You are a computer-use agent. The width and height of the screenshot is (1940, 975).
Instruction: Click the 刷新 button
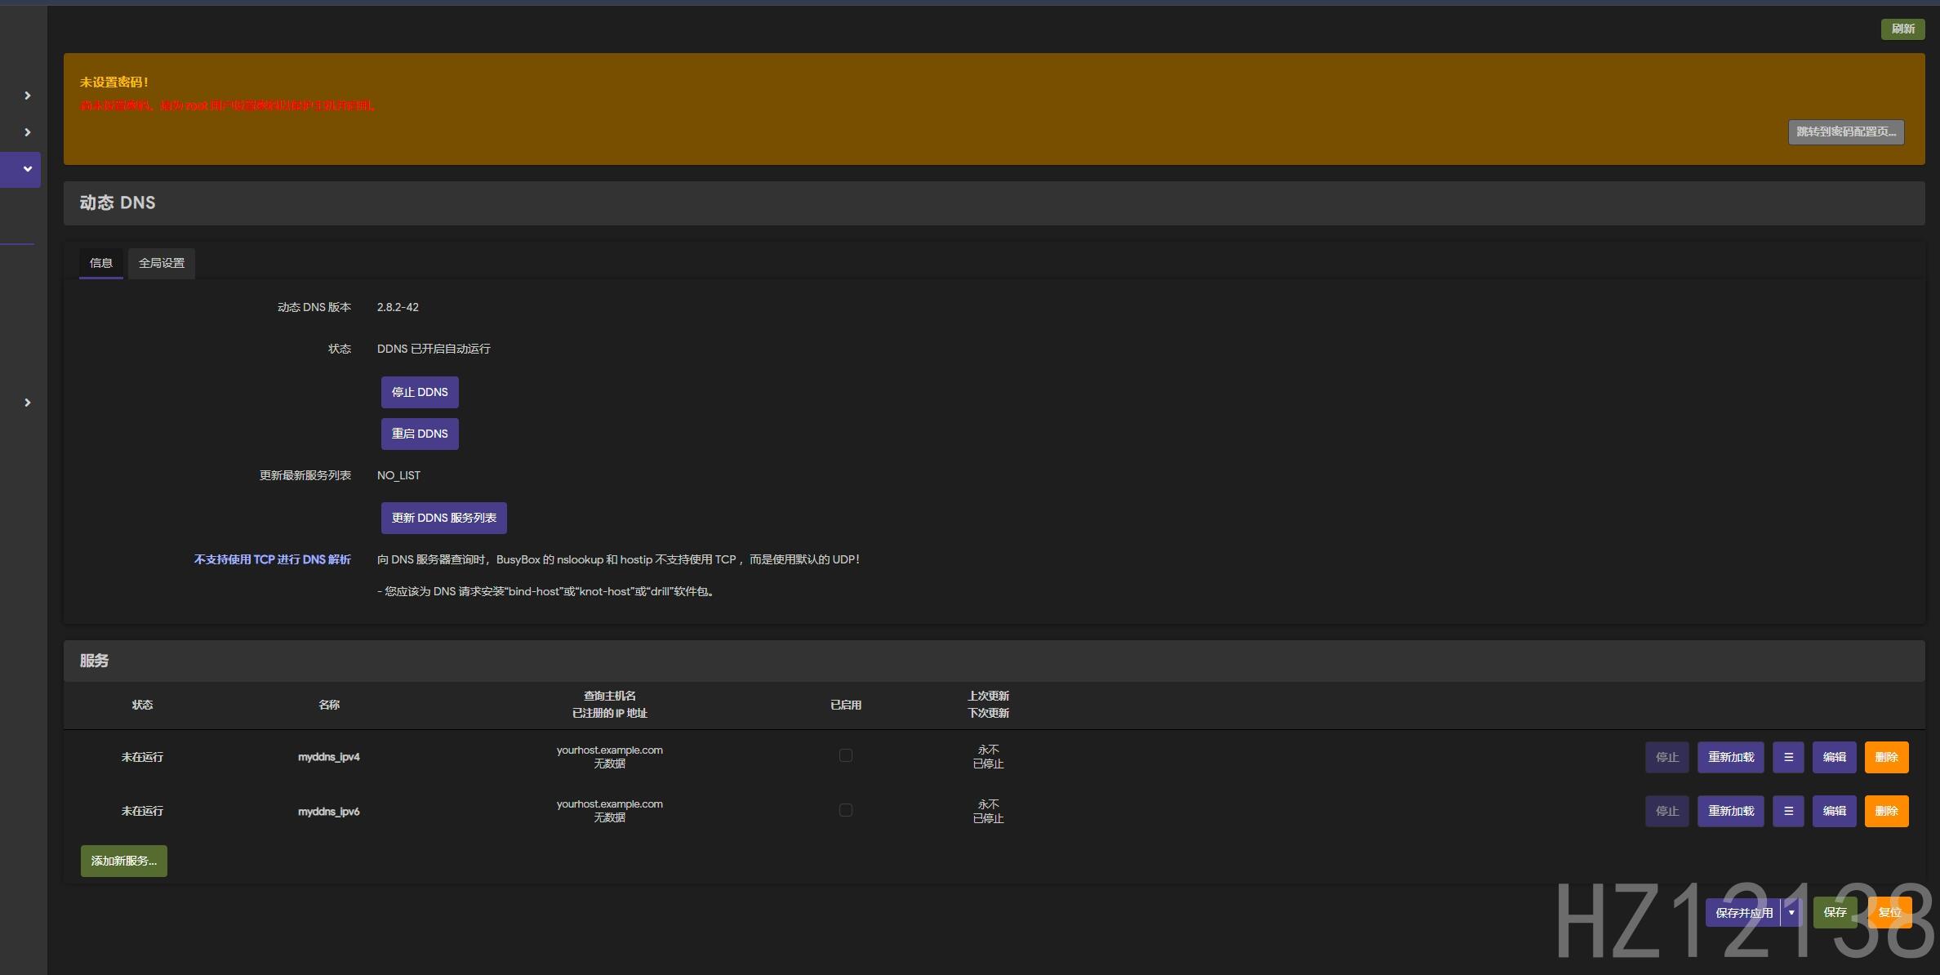click(1903, 29)
